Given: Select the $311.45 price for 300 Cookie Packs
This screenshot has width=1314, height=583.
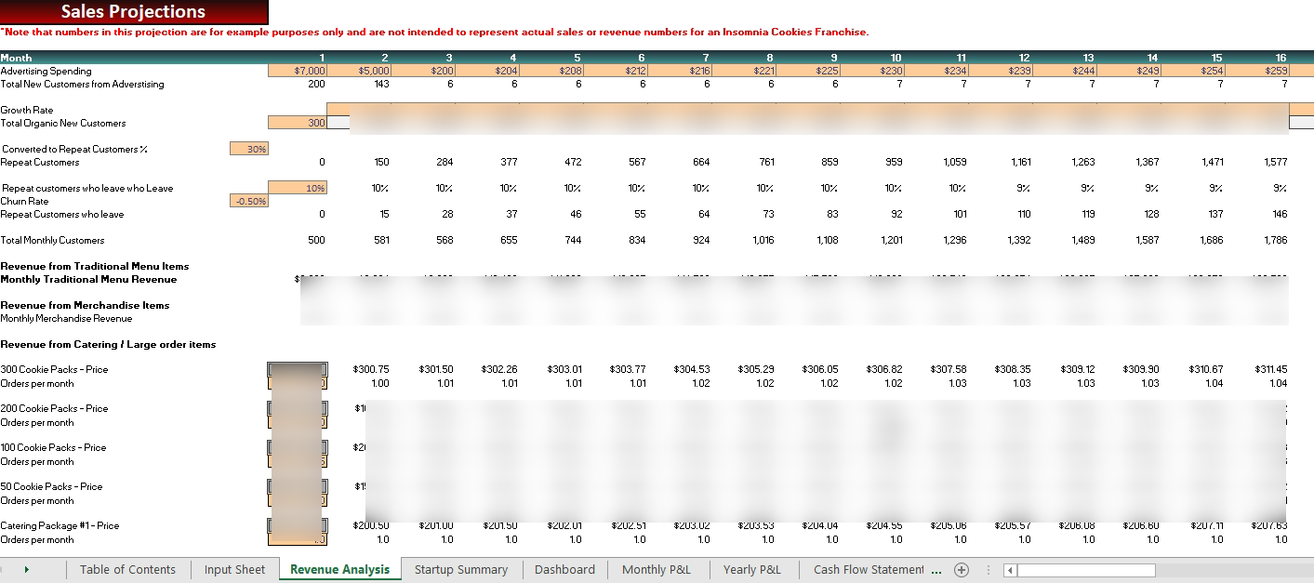Looking at the screenshot, I should [x=1269, y=369].
